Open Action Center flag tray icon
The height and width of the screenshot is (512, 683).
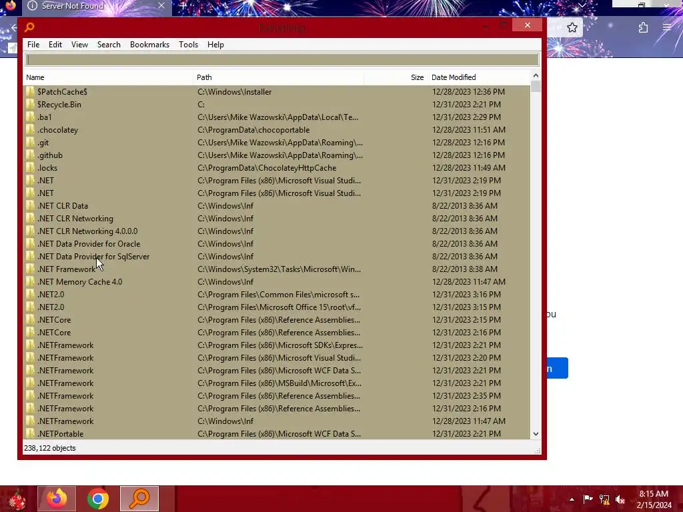point(588,499)
